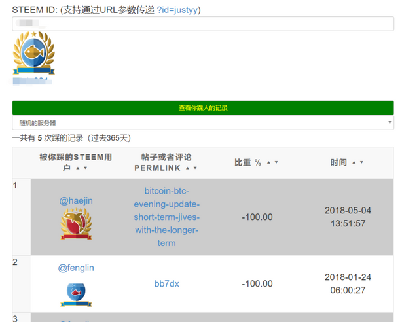Sort PERMLINK column descending arrow
Viewport: 419px width, 322px height.
tap(195, 168)
